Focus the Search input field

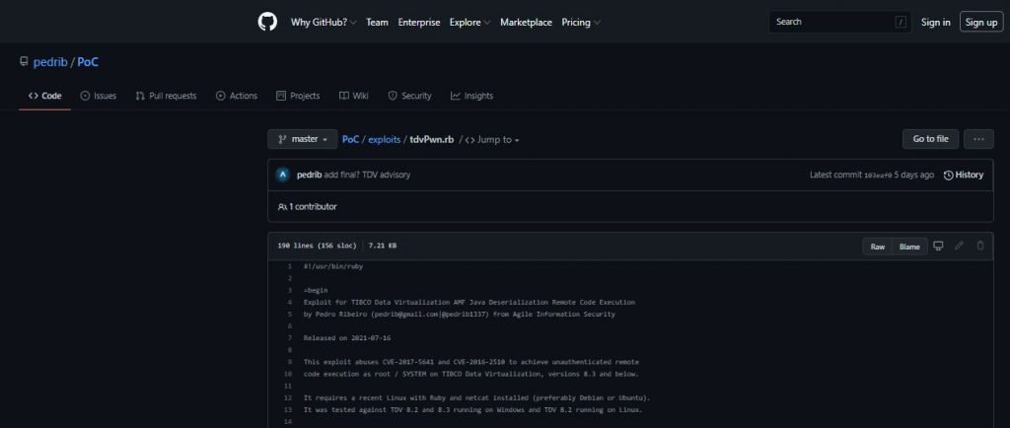840,22
